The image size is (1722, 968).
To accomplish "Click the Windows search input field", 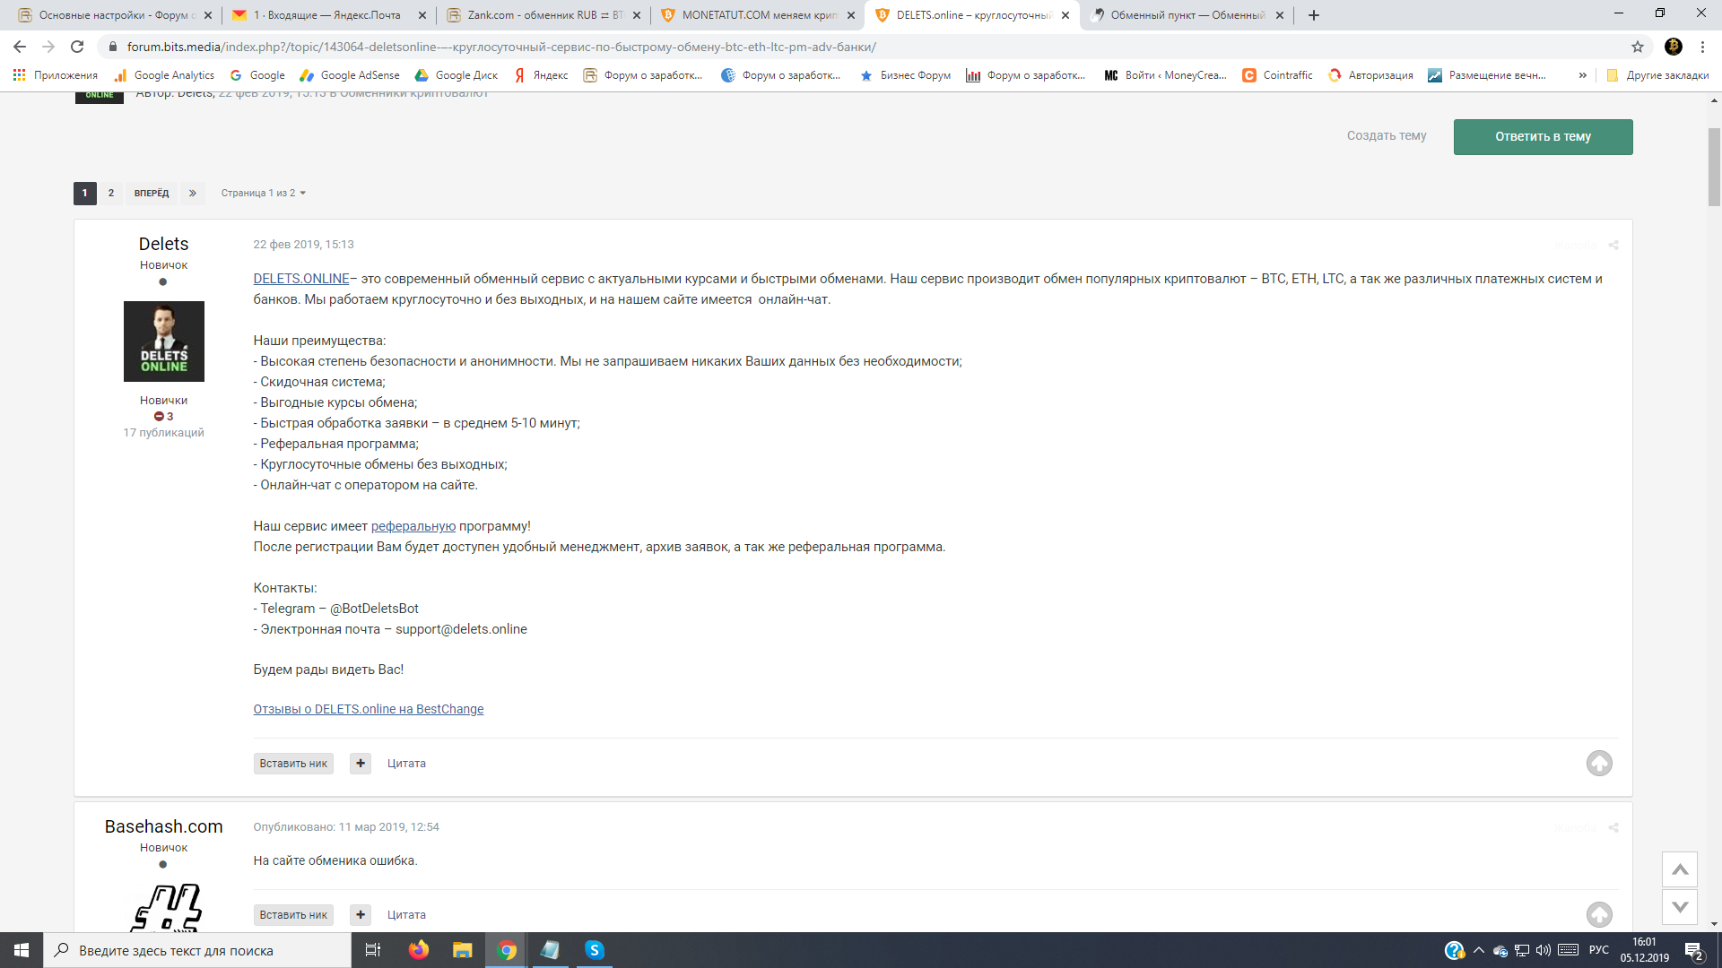I will (197, 950).
